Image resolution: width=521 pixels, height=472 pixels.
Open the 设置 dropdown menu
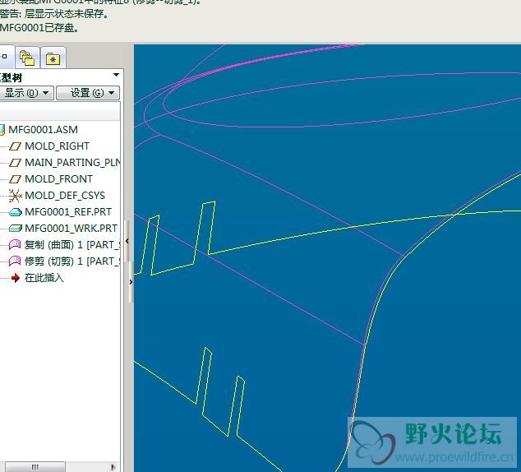(x=88, y=93)
